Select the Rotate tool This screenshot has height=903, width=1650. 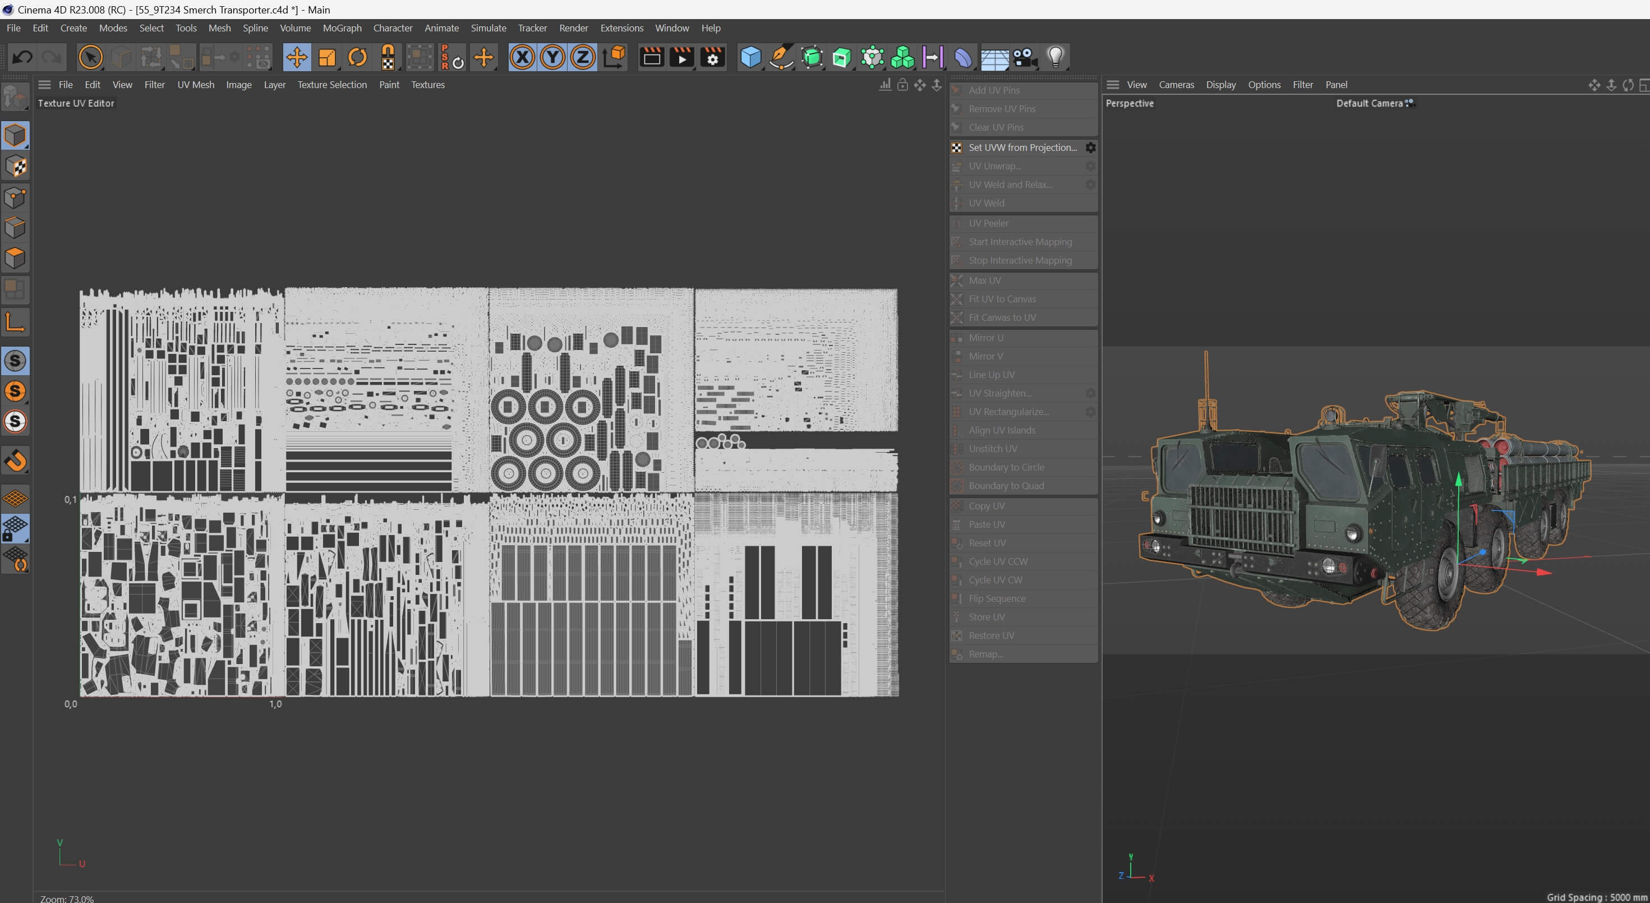pos(357,58)
